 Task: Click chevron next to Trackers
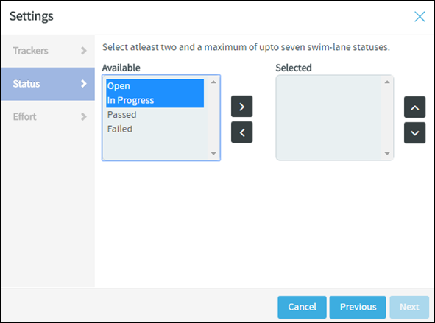(83, 51)
